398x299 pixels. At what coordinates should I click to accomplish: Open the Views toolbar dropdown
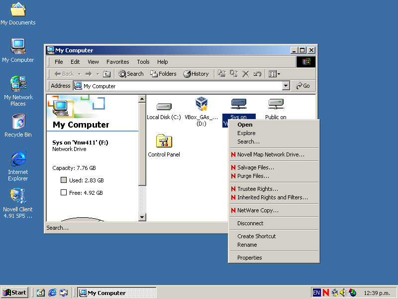(275, 74)
